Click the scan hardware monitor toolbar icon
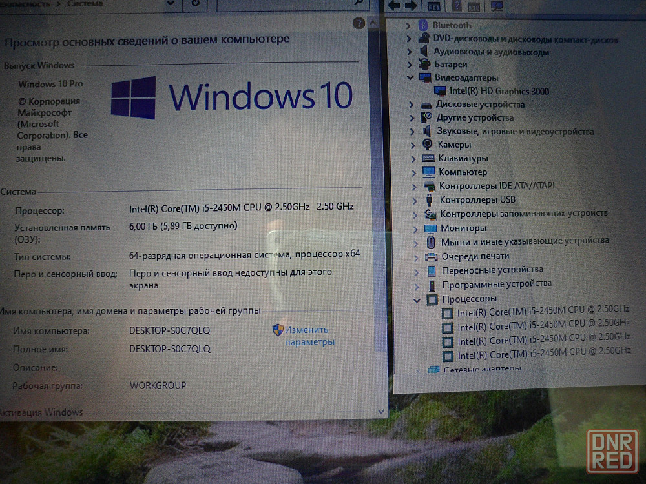The width and height of the screenshot is (646, 484). tap(496, 6)
